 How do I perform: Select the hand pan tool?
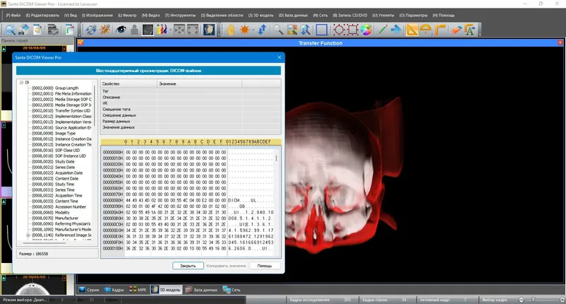point(231,30)
